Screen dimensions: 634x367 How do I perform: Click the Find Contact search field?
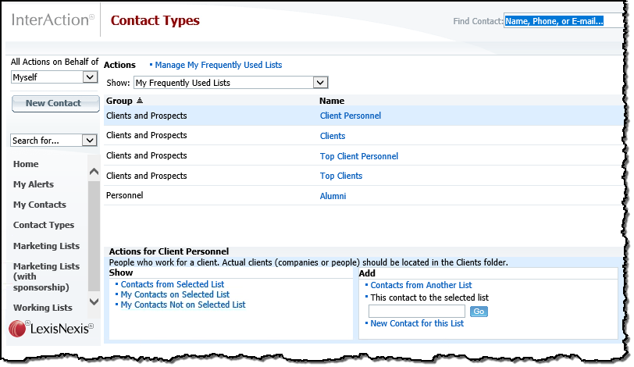(564, 21)
